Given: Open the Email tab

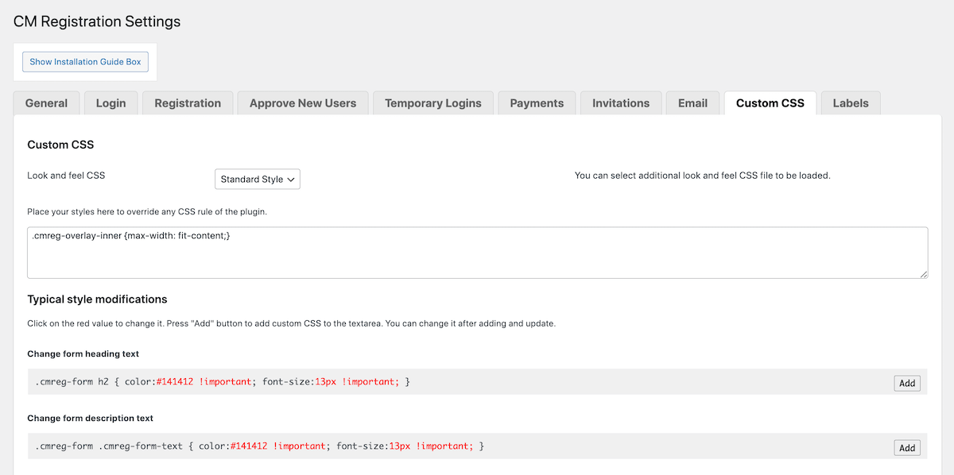Looking at the screenshot, I should (692, 103).
